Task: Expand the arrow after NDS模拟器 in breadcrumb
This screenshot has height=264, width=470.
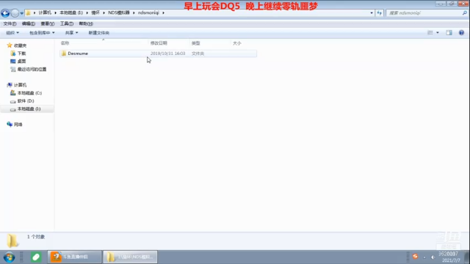Action: 134,13
